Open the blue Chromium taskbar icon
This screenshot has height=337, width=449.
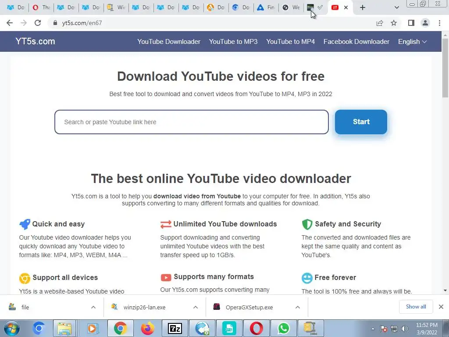click(39, 328)
